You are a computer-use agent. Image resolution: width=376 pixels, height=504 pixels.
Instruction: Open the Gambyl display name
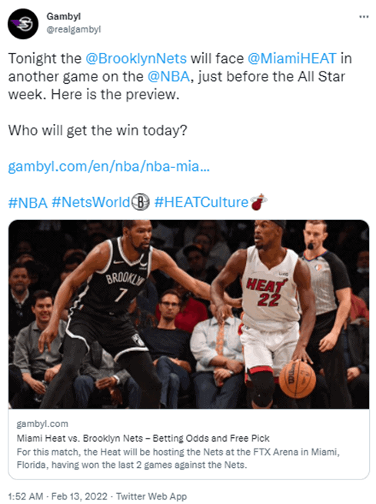point(64,16)
